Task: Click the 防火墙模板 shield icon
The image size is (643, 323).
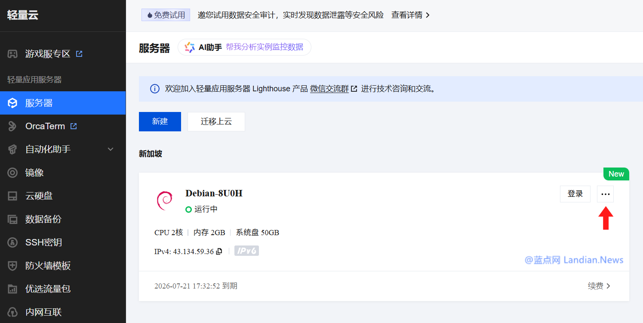Action: tap(12, 266)
